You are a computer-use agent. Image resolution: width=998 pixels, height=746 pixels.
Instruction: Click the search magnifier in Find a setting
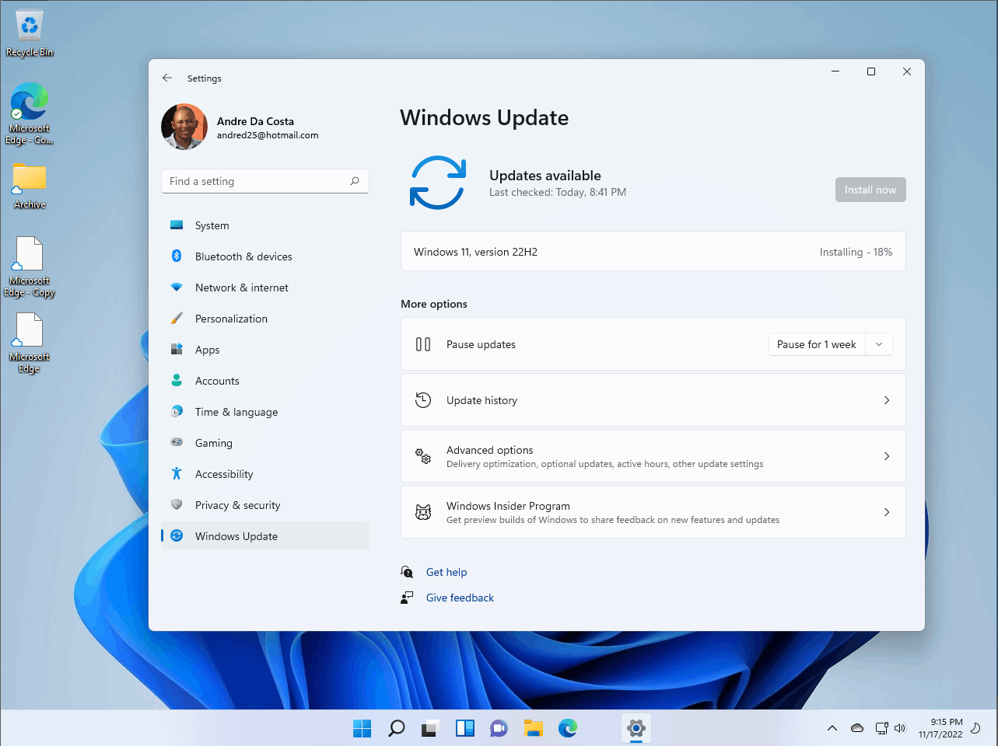pyautogui.click(x=355, y=181)
